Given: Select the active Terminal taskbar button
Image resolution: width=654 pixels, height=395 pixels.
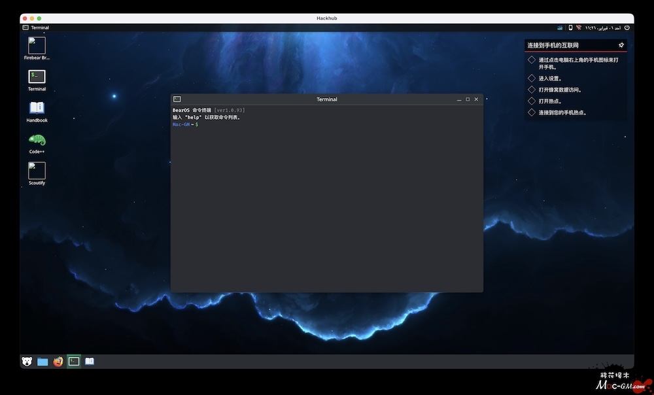Looking at the screenshot, I should tap(74, 361).
